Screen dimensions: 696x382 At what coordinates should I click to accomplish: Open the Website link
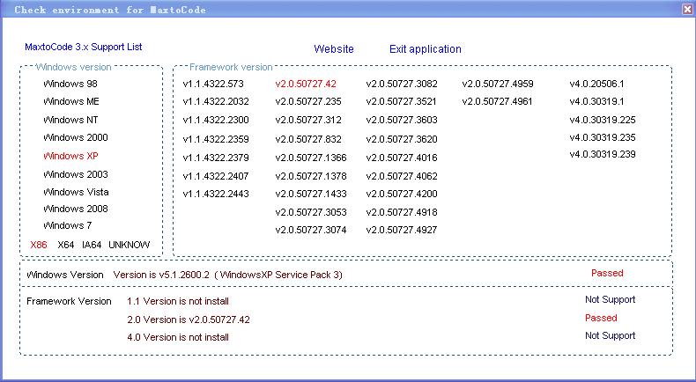point(334,48)
